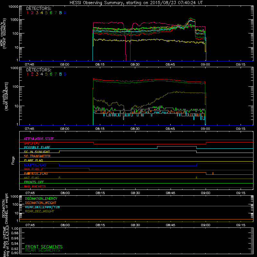Pick detector number 1 in the rear segments legend
This screenshot has height=257, width=257.
click(x=28, y=74)
